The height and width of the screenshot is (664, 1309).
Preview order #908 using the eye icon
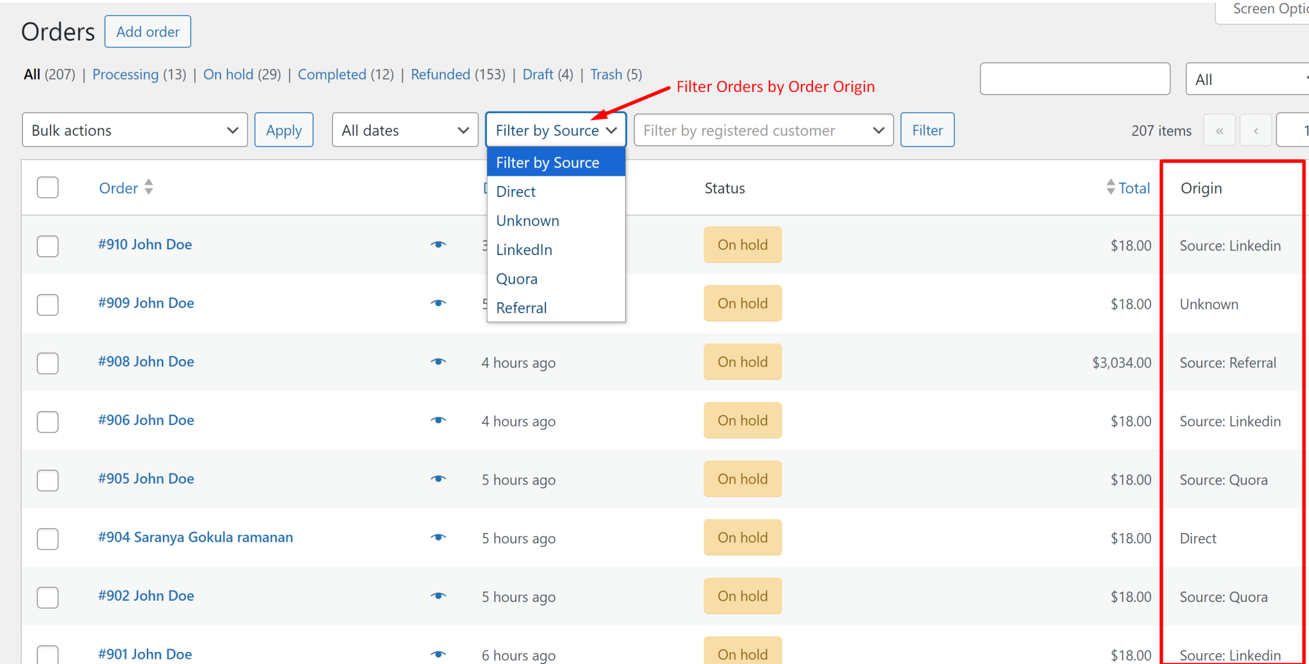[438, 362]
